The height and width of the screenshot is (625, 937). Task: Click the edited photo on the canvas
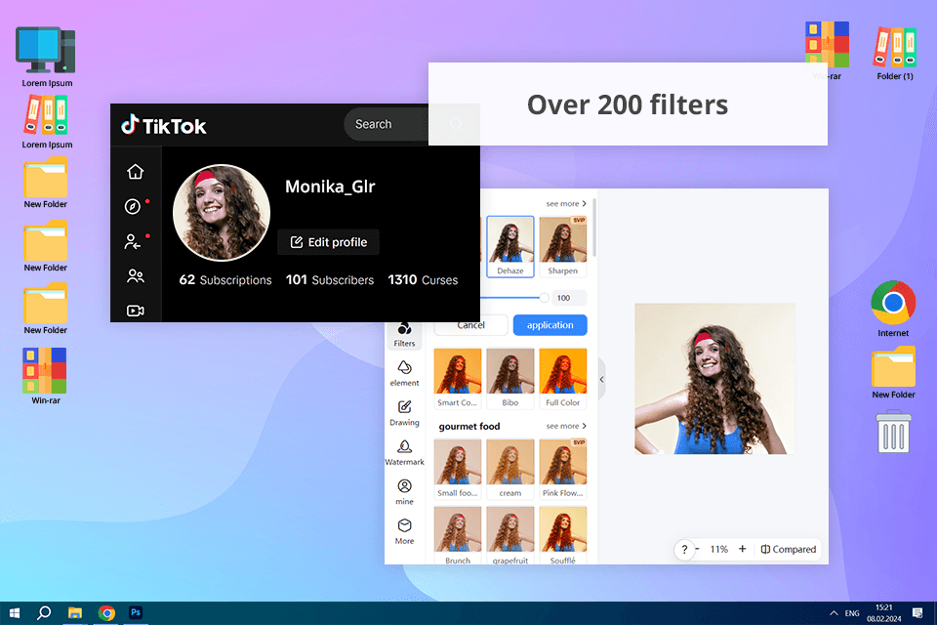click(714, 379)
